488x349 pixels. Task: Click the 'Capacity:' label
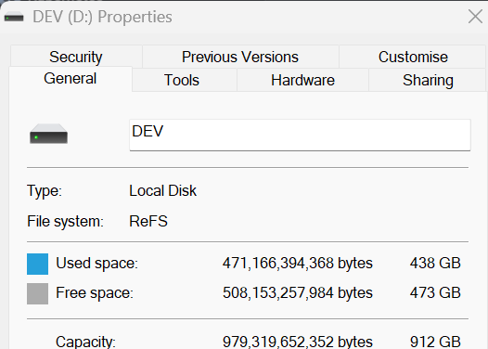(85, 342)
